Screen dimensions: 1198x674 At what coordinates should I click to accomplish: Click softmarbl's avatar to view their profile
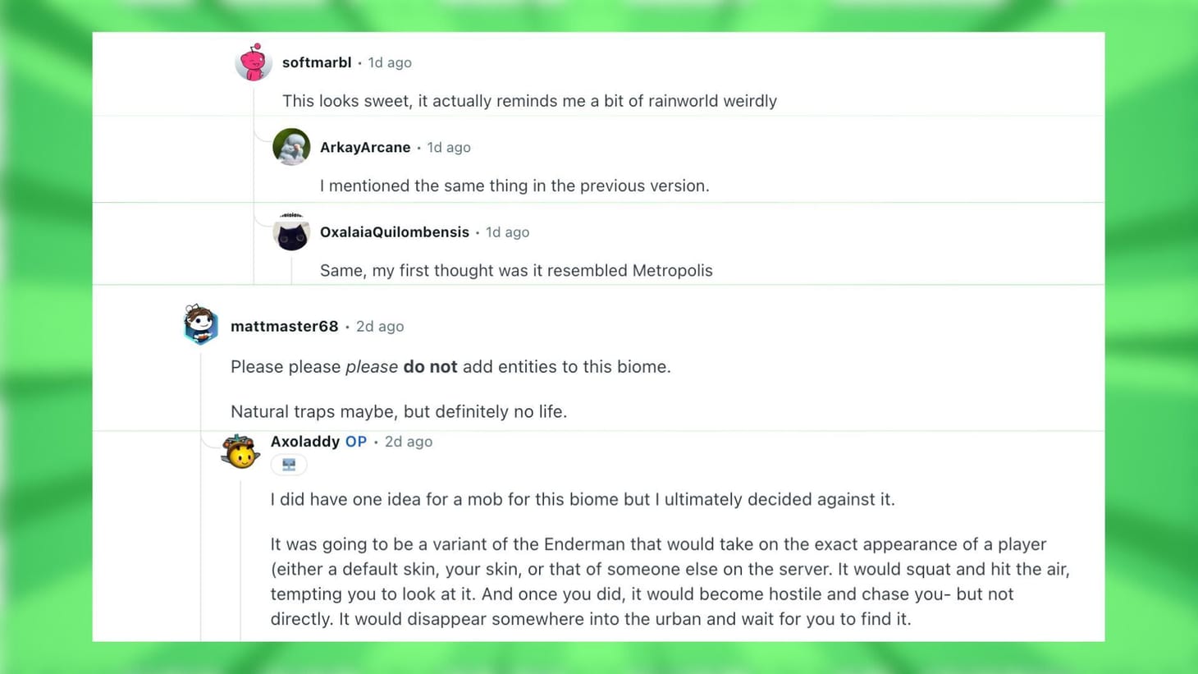(254, 62)
